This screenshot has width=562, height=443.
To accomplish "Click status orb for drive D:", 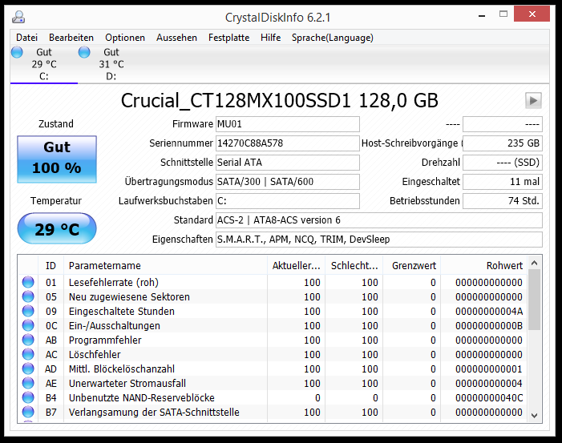I will point(84,52).
